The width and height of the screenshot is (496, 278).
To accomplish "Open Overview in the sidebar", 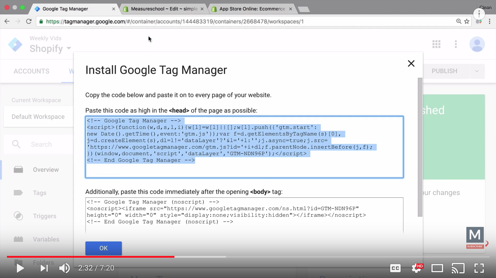I will point(46,170).
